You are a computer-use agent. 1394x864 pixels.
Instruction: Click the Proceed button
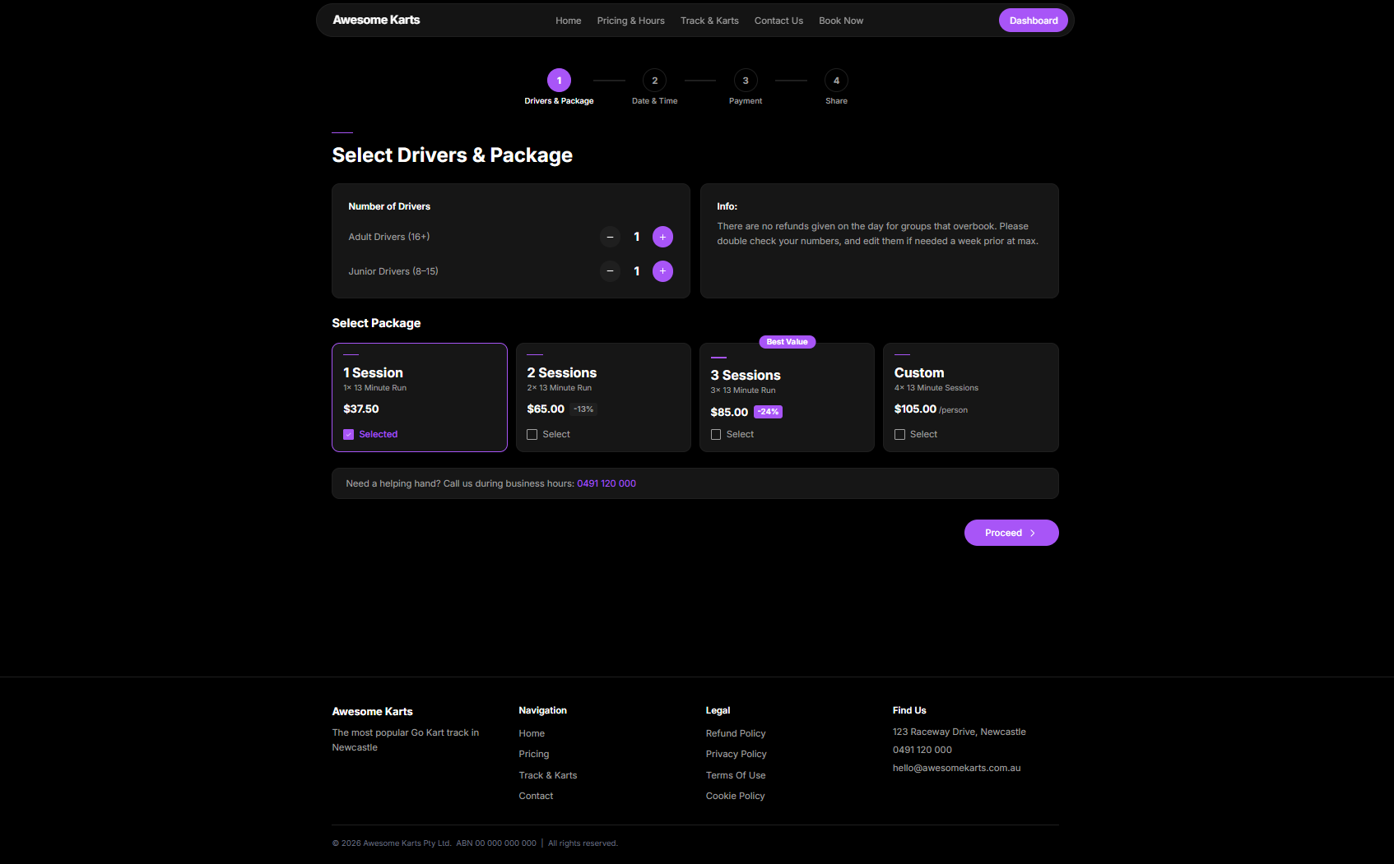[1011, 533]
